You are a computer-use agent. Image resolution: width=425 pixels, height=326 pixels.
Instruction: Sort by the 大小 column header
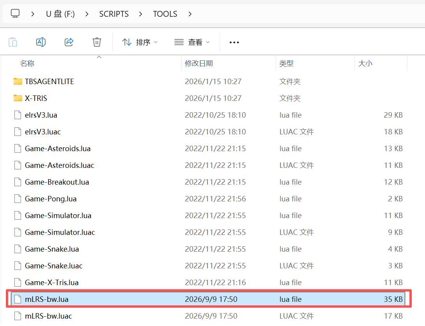point(365,63)
